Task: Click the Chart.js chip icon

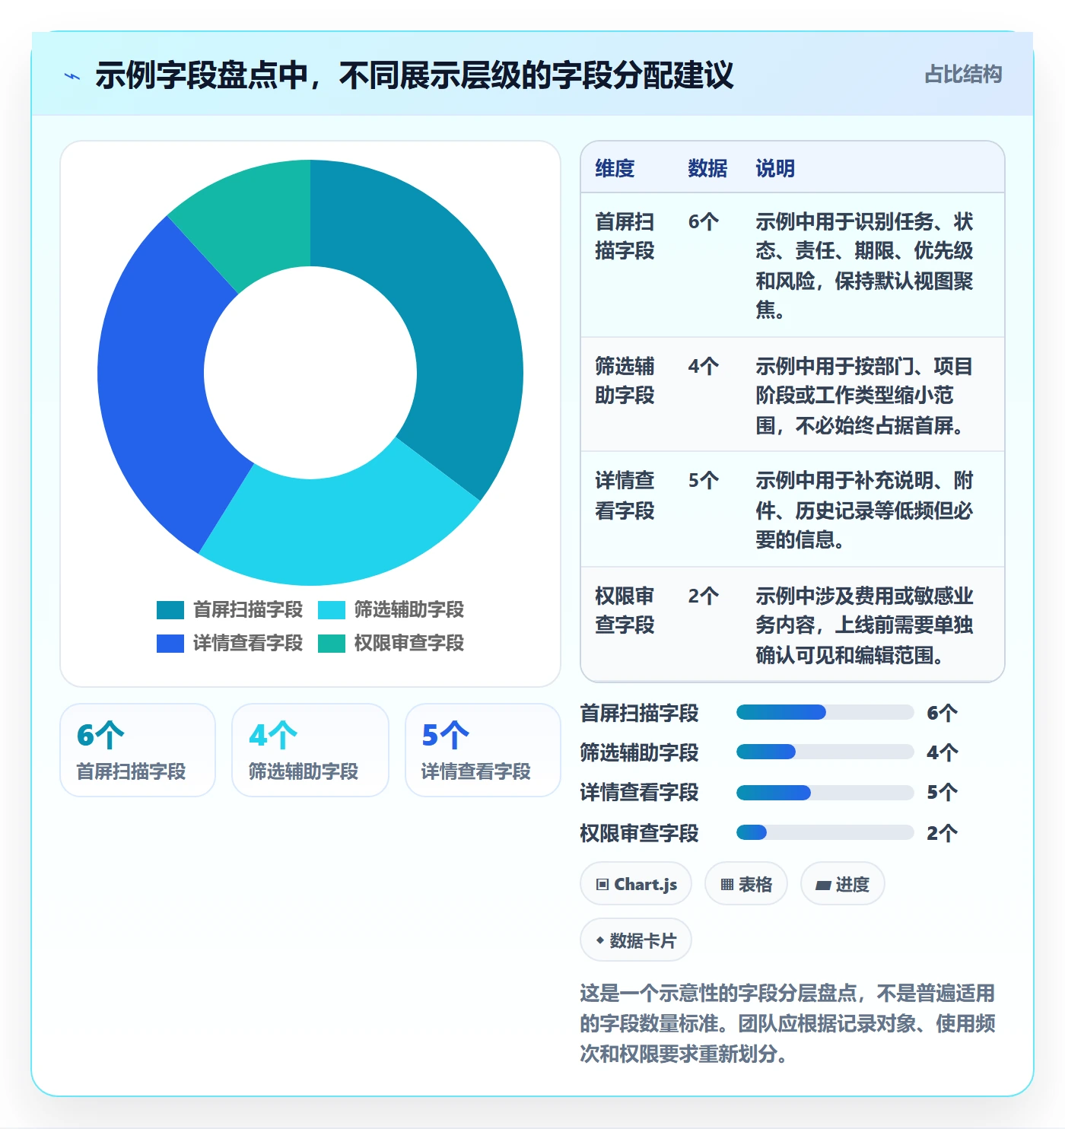Action: click(602, 884)
